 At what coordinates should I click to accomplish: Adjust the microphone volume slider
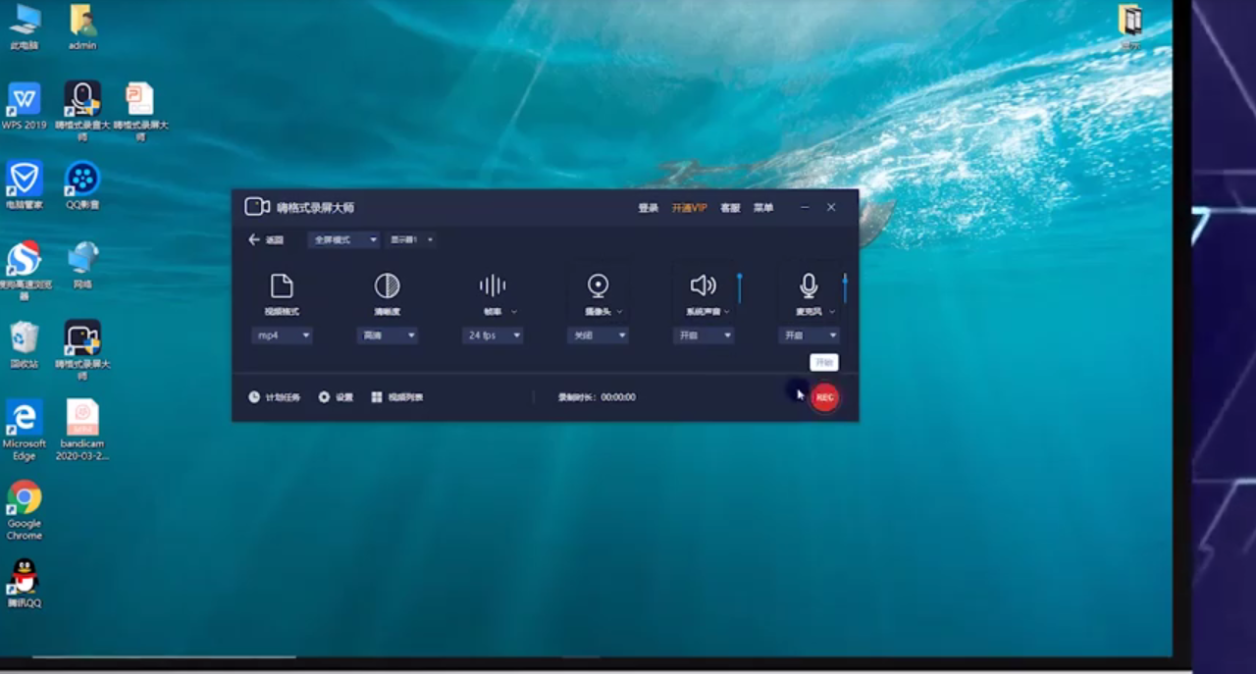[845, 288]
